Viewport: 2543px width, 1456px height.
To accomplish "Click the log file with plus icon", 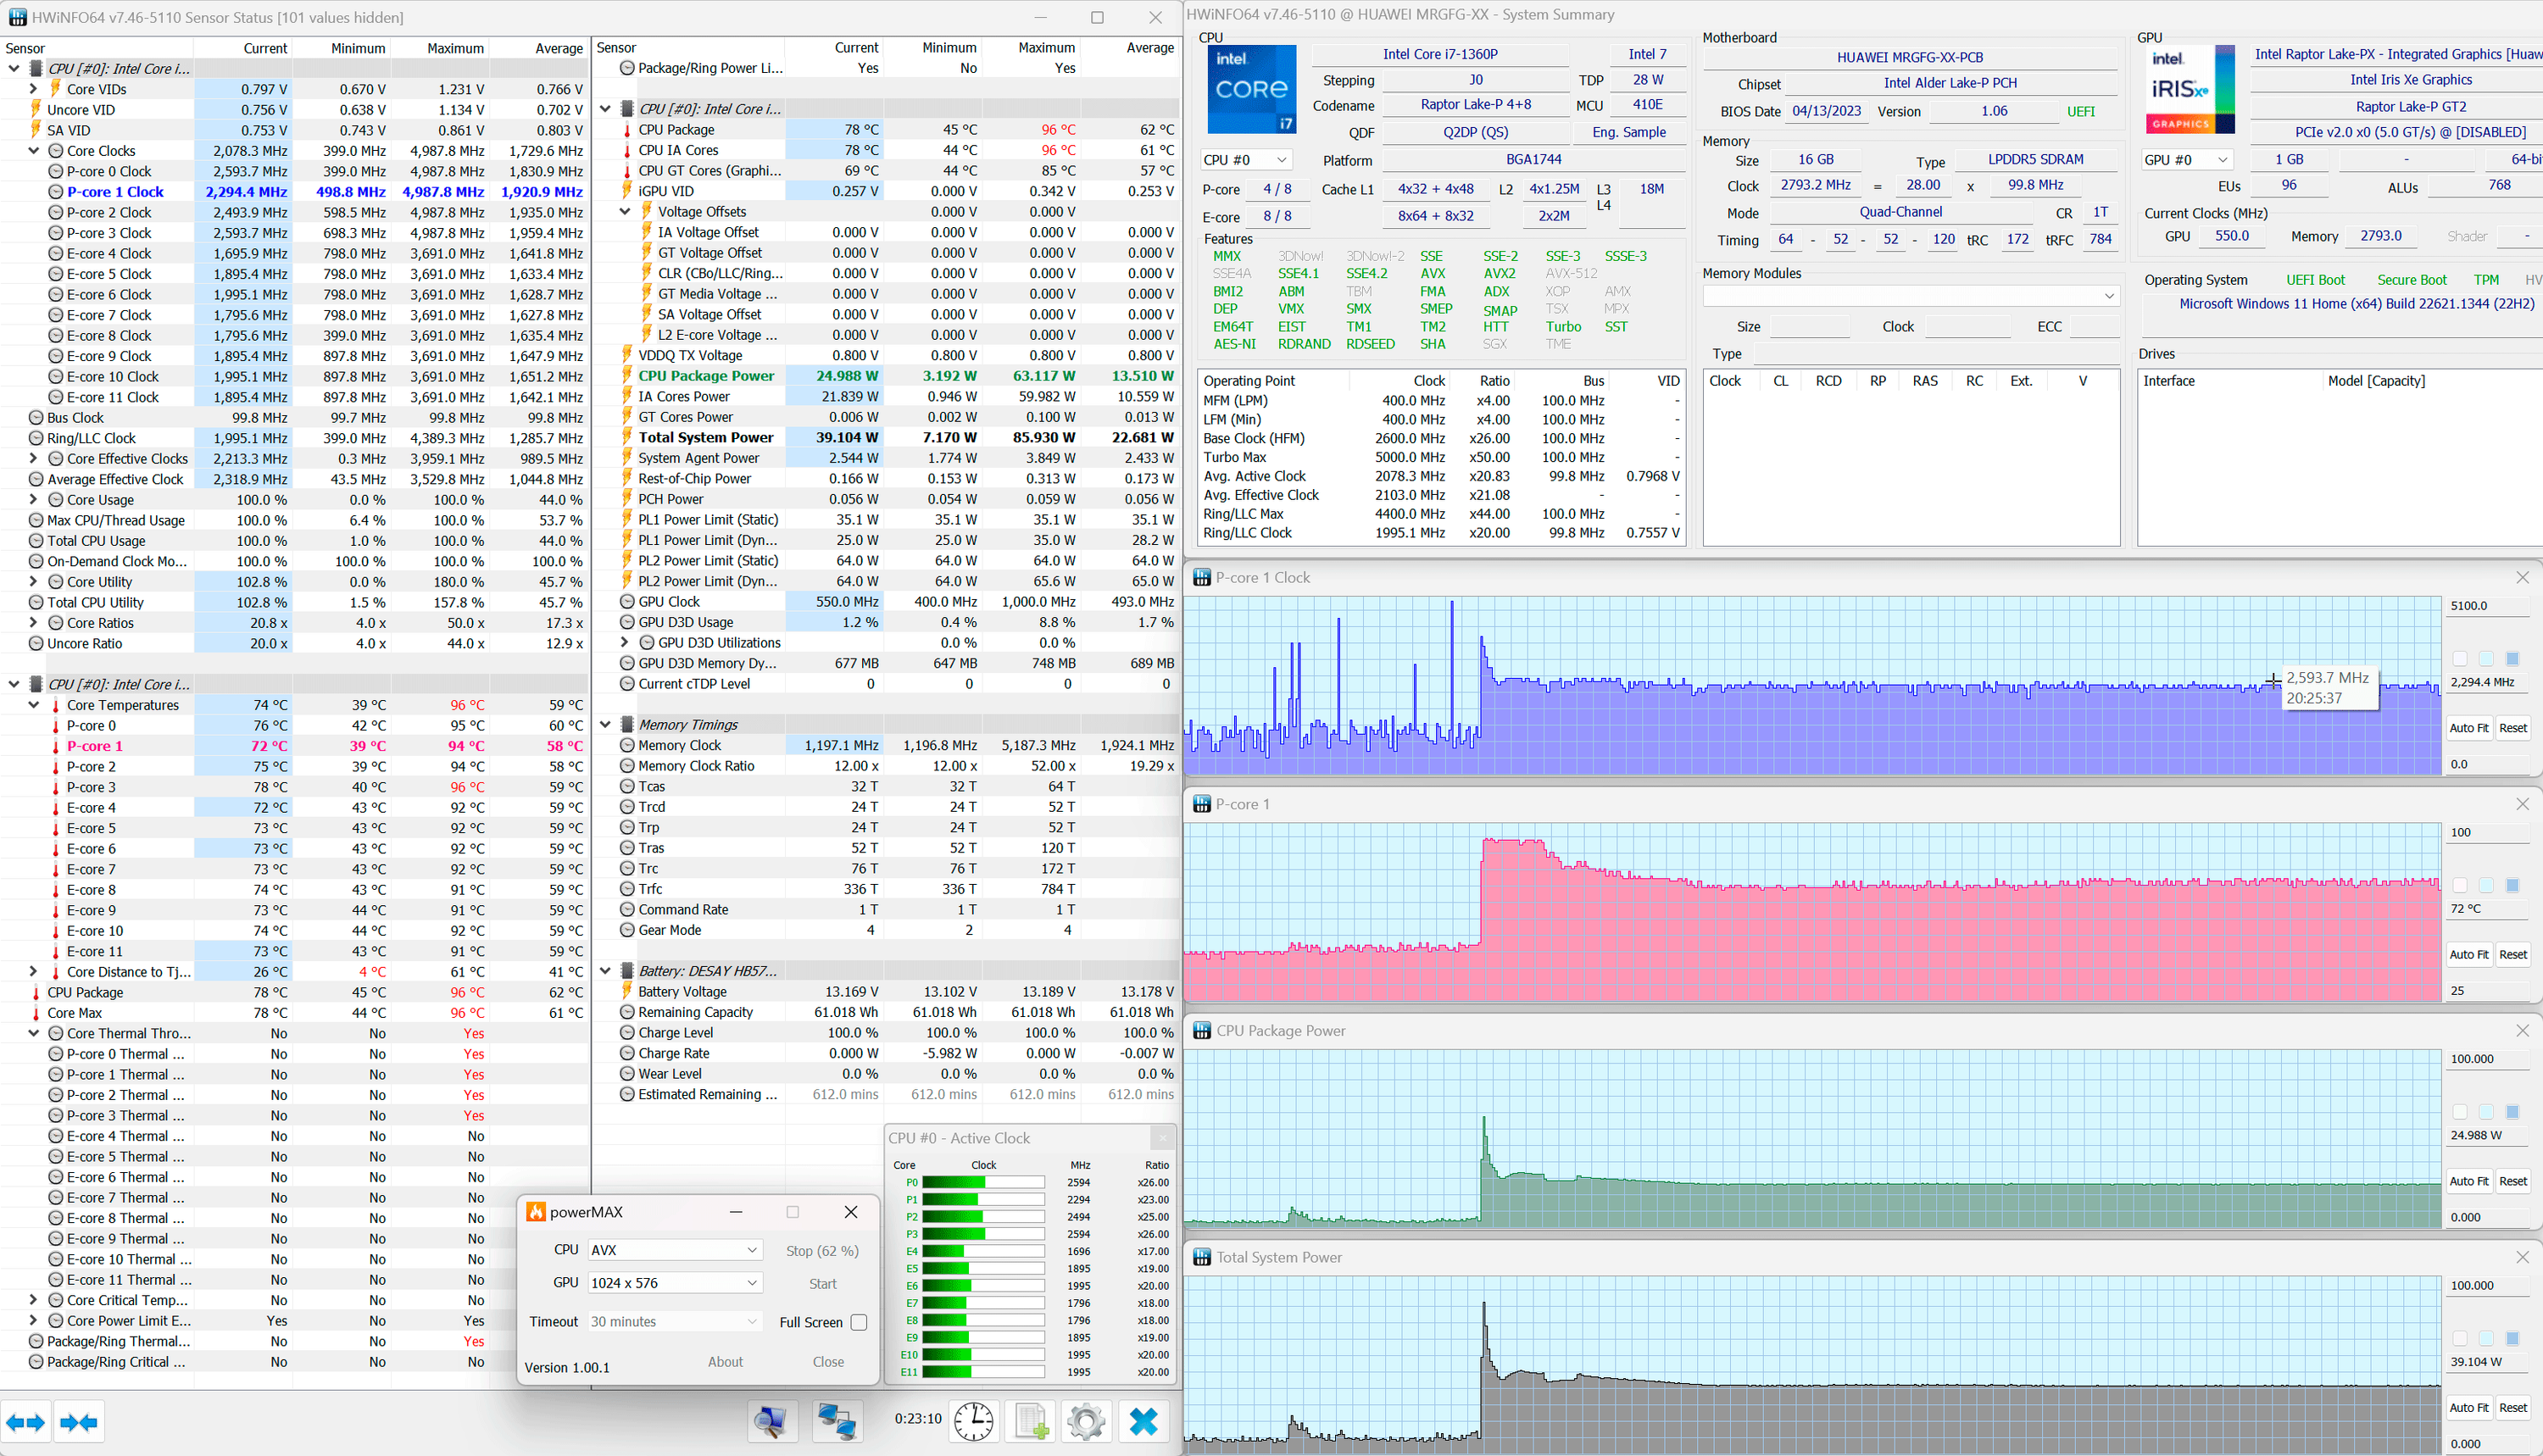I will pos(1030,1421).
